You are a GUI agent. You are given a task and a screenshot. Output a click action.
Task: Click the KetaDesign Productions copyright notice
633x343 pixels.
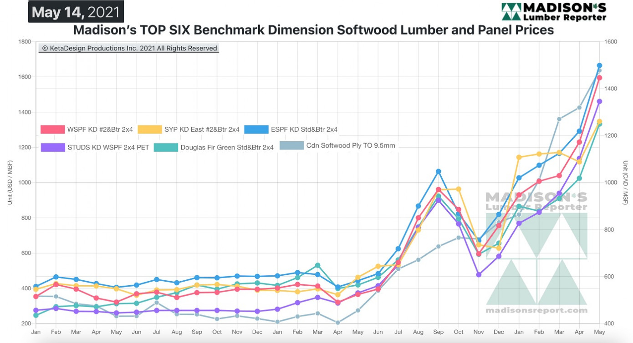[x=129, y=48]
